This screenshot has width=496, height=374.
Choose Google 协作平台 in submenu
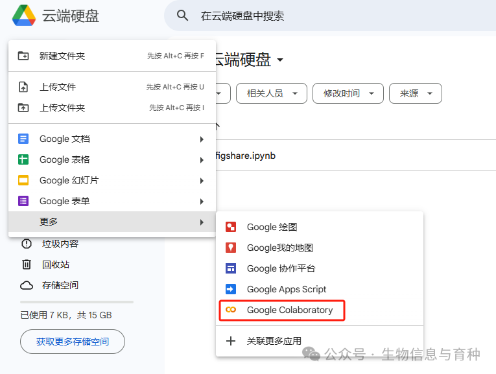coord(320,268)
